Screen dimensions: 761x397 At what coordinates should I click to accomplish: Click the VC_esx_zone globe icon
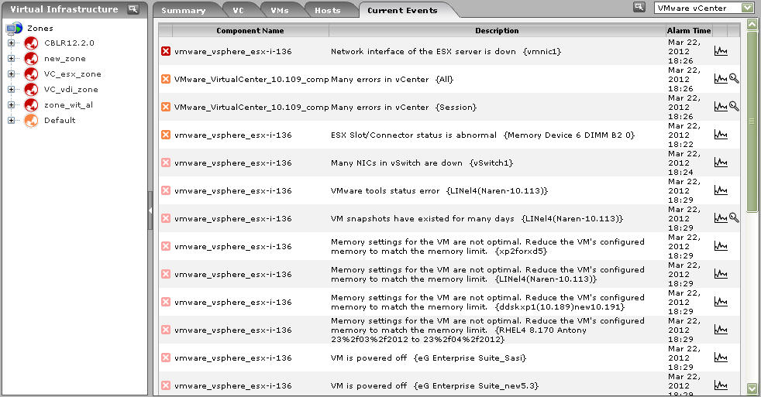point(31,74)
